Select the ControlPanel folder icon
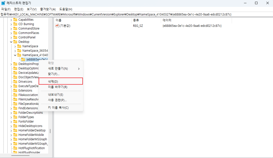The image size is (273, 158). pyautogui.click(x=15, y=37)
